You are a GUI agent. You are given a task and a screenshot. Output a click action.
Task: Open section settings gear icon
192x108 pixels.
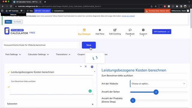[92, 67]
